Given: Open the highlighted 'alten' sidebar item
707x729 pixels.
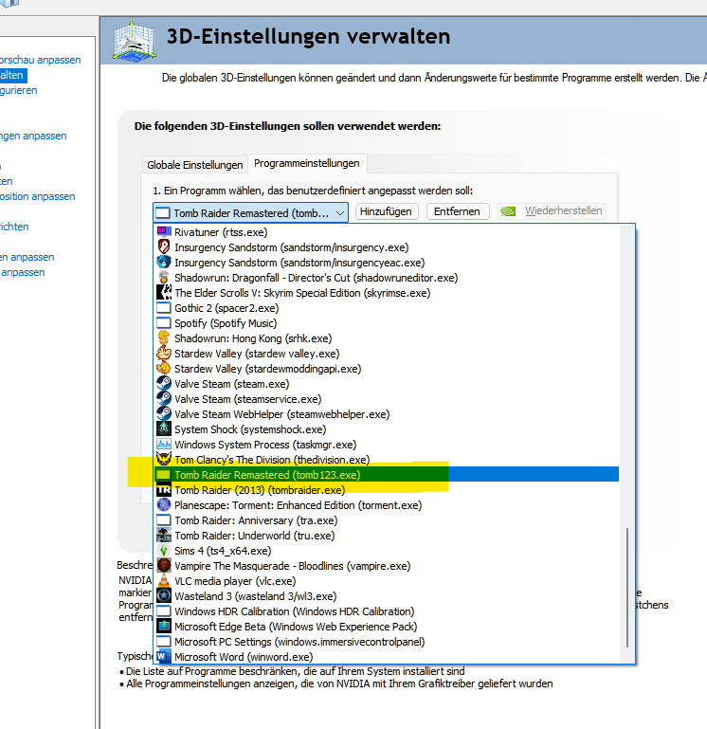Looking at the screenshot, I should pyautogui.click(x=13, y=75).
